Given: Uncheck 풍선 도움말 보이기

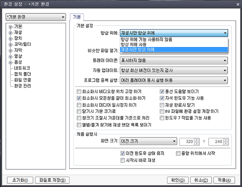Looking at the screenshot, I should 162,91.
